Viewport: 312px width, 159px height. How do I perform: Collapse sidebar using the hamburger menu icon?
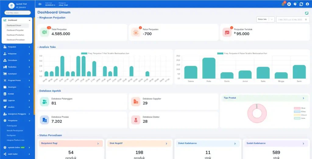[40, 4]
